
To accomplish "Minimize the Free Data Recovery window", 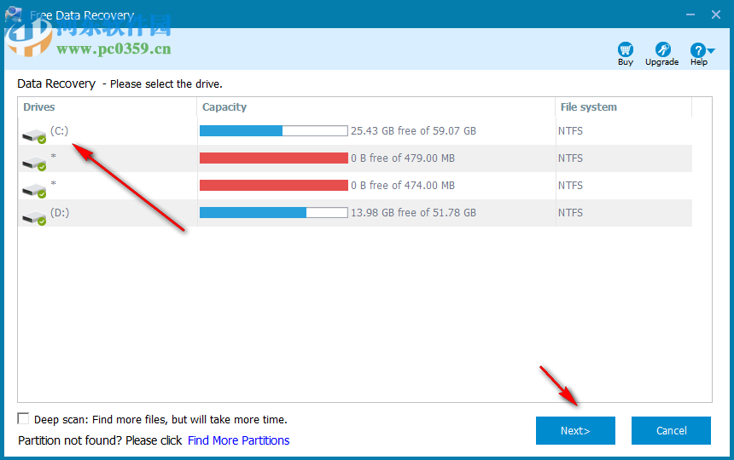I will tap(690, 14).
